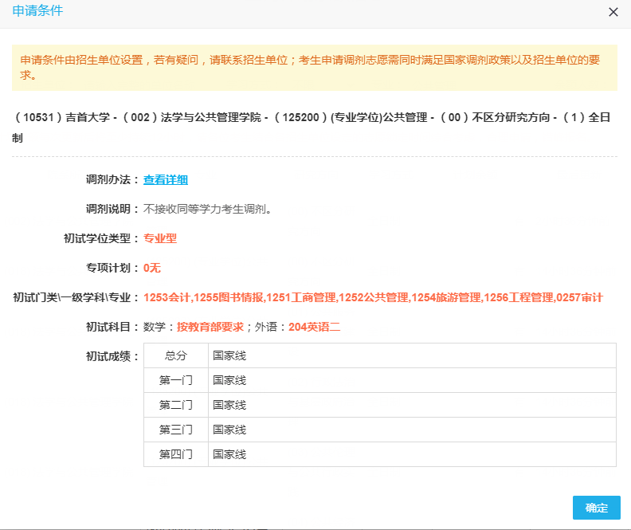Close the 申请条件 dialog with the X icon
This screenshot has width=631, height=530.
tap(613, 12)
